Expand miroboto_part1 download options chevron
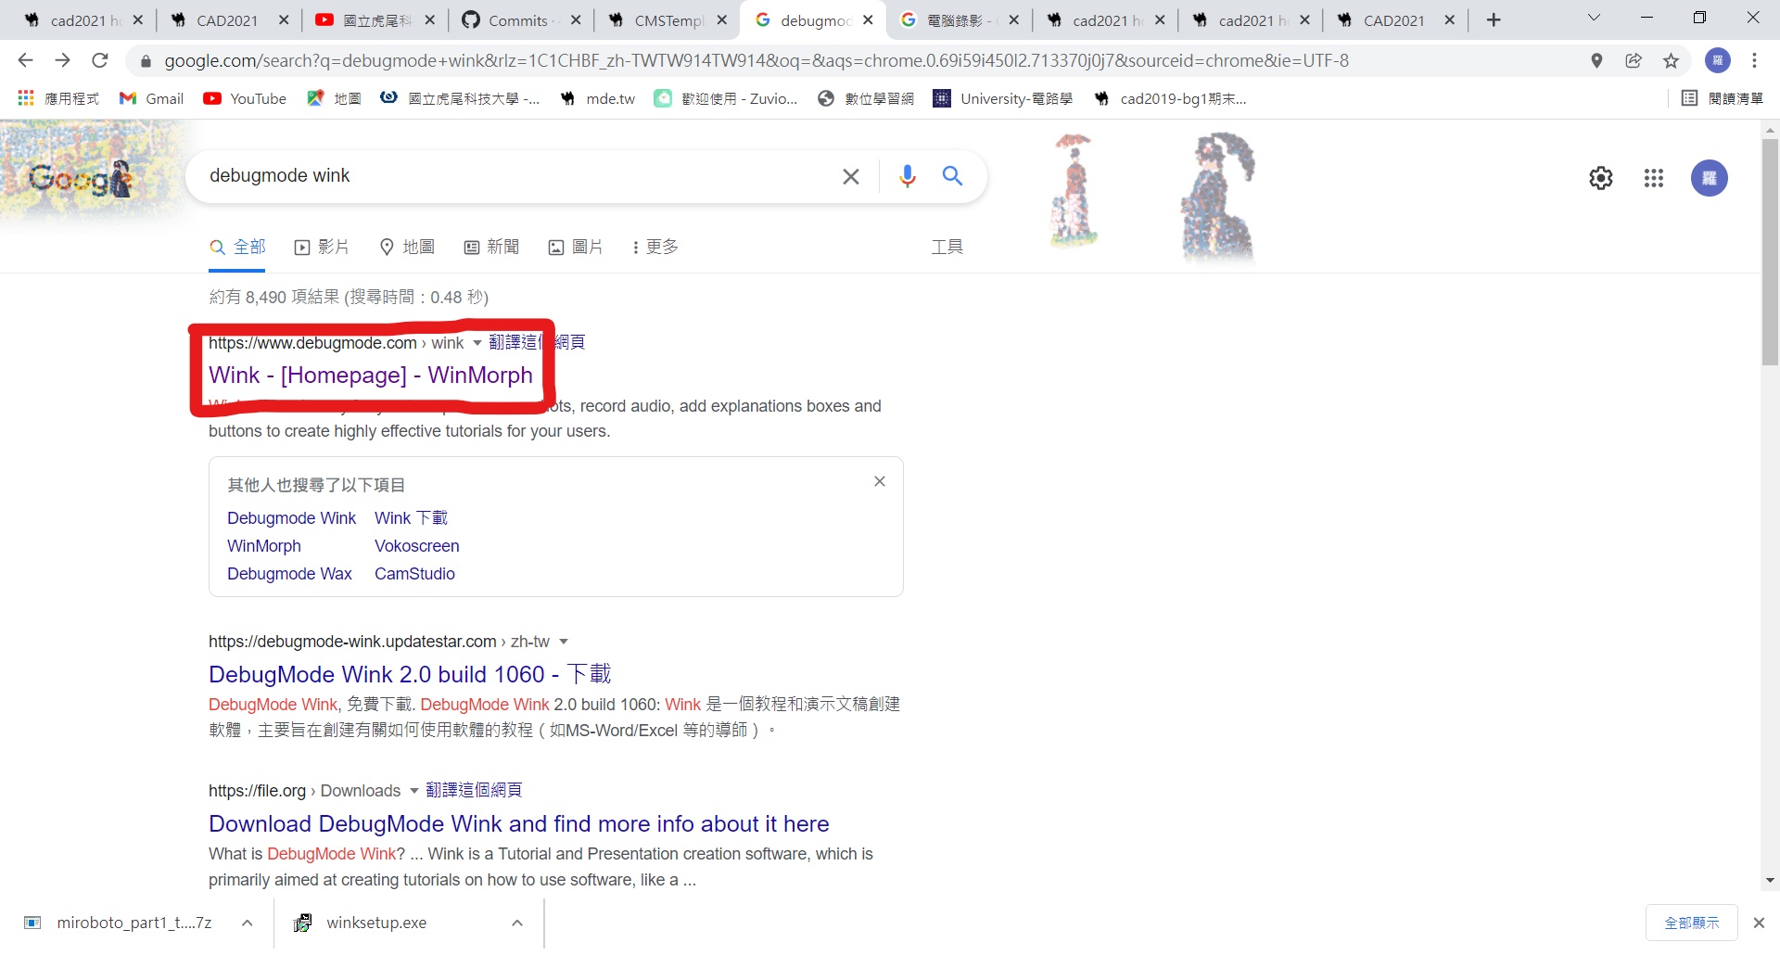The width and height of the screenshot is (1780, 955). coord(248,923)
